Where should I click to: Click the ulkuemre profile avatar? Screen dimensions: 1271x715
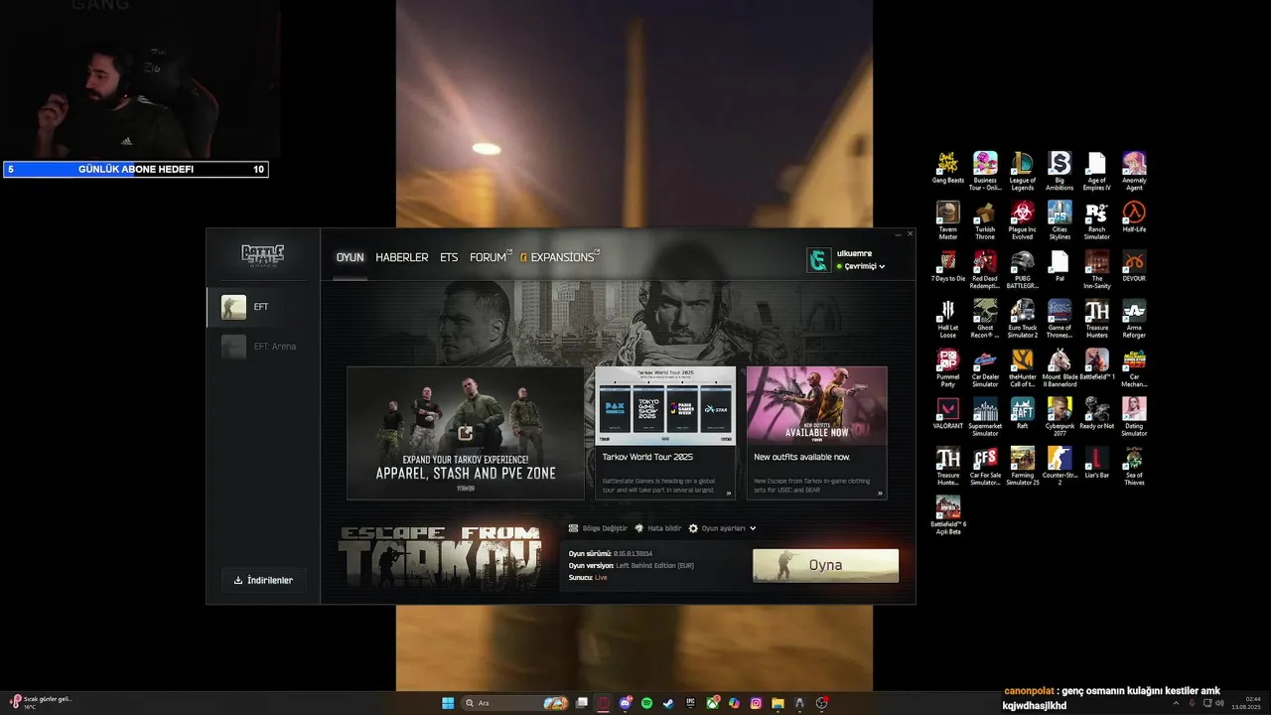818,260
